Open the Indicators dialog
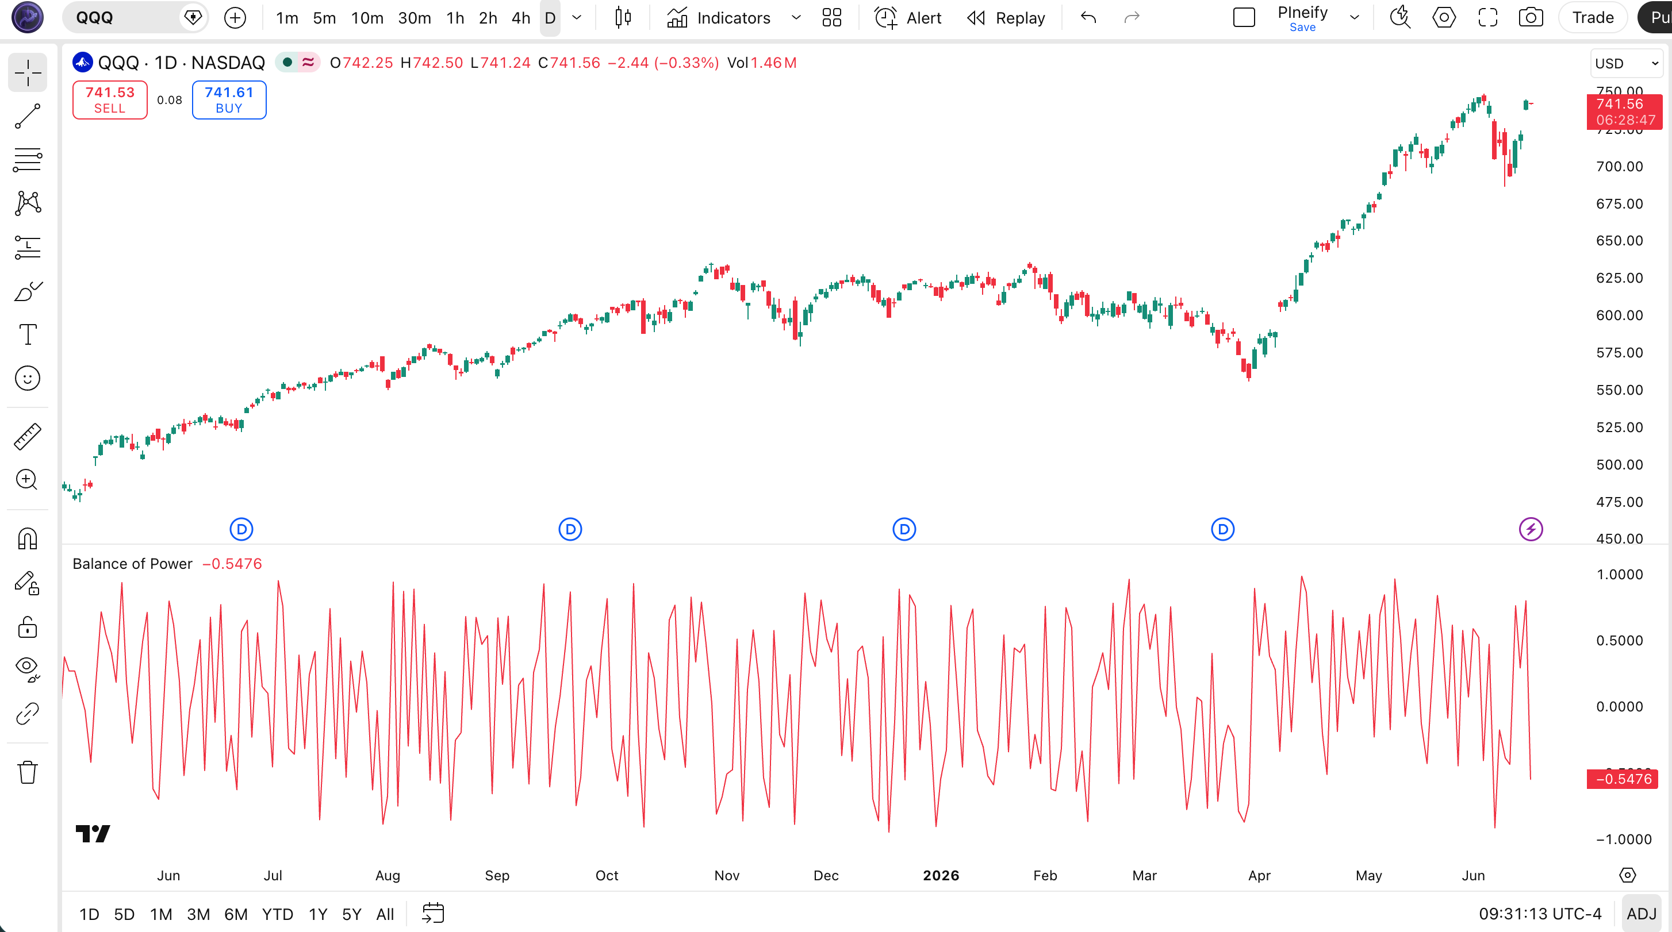 tap(719, 17)
